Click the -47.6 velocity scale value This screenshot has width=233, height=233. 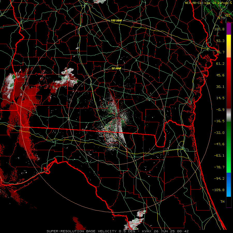click(x=219, y=144)
